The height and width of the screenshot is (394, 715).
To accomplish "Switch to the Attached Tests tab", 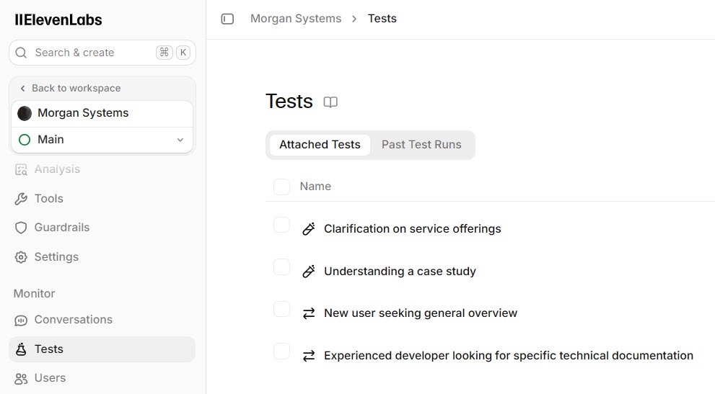I will 320,145.
